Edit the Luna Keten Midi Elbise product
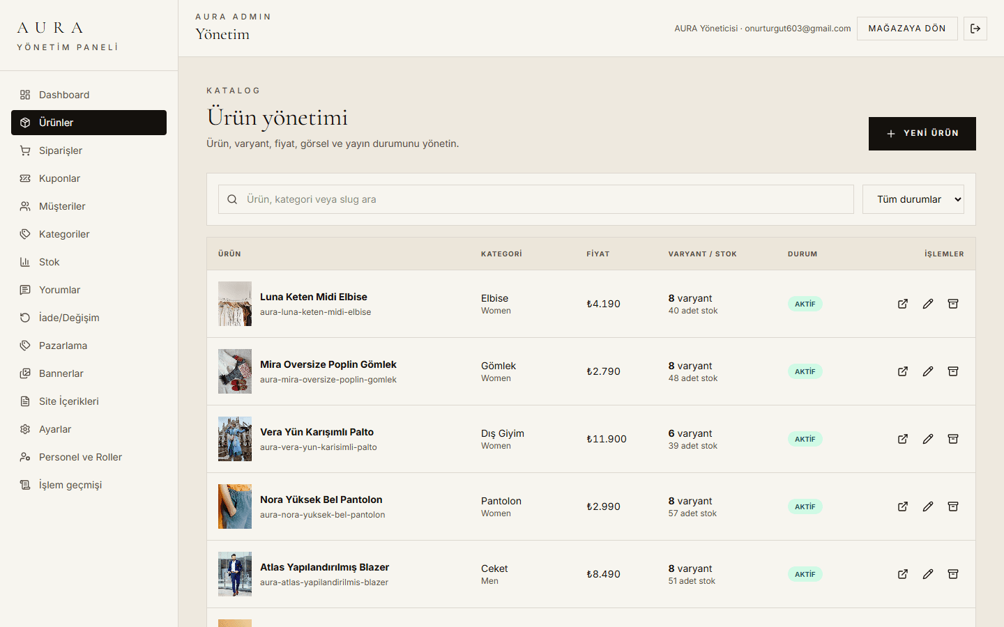The image size is (1004, 627). point(928,304)
